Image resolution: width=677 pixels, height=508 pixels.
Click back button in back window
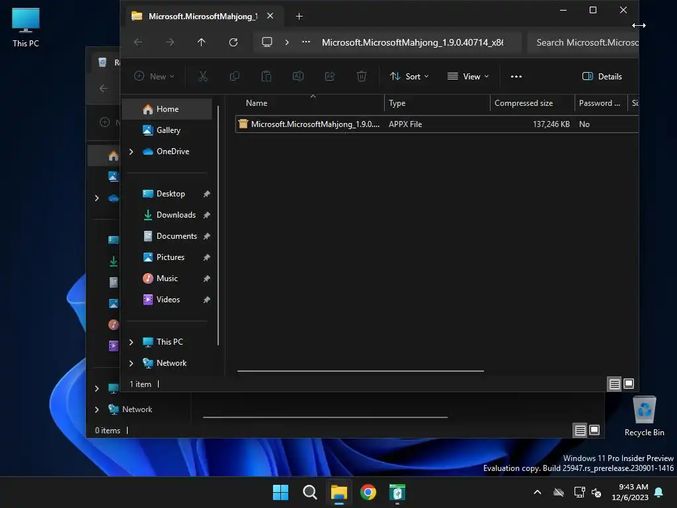[104, 89]
